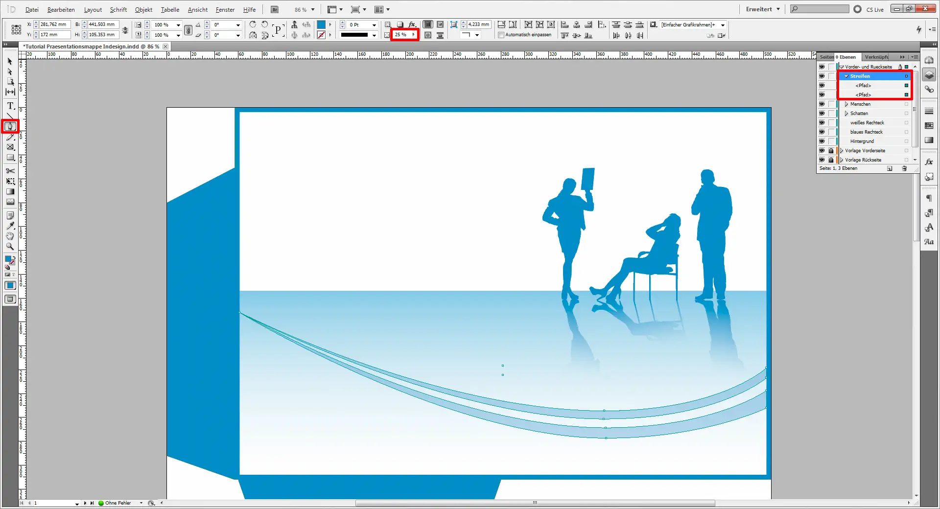Activate the Zoom tool

tap(9, 246)
